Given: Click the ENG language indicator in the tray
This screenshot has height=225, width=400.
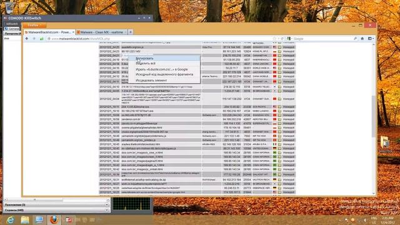Looking at the screenshot, I should 374,220.
